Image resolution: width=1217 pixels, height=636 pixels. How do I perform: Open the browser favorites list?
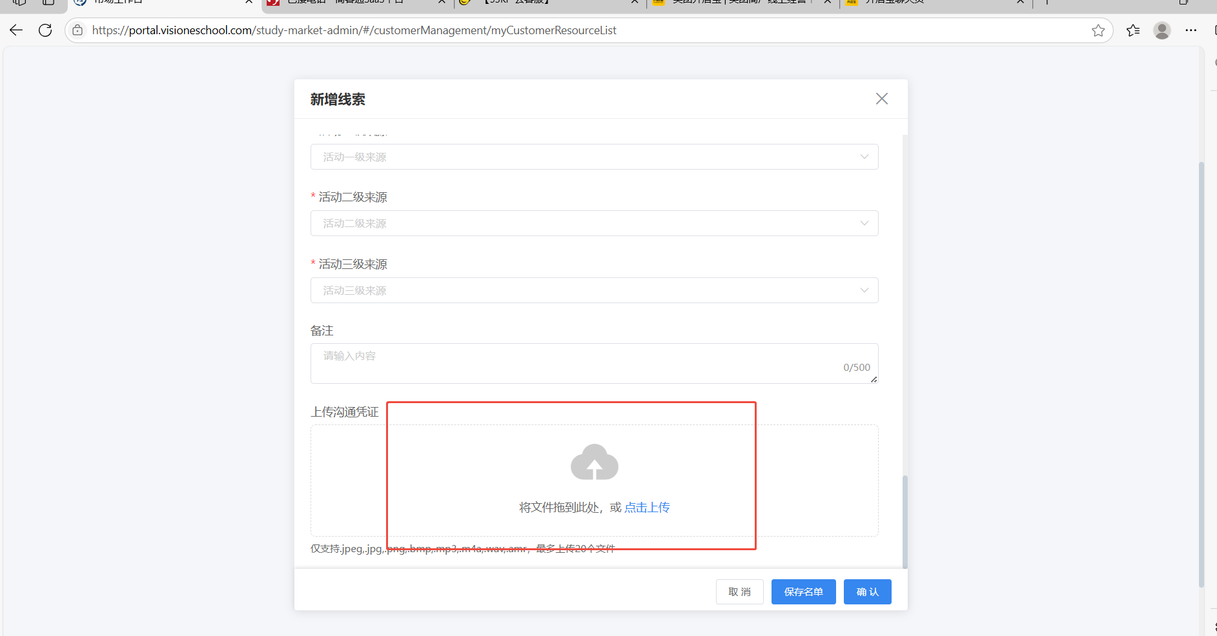(x=1132, y=30)
